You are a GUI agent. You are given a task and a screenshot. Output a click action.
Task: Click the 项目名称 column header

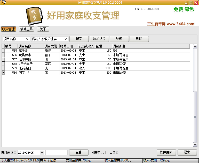pyautogui.click(x=31, y=46)
